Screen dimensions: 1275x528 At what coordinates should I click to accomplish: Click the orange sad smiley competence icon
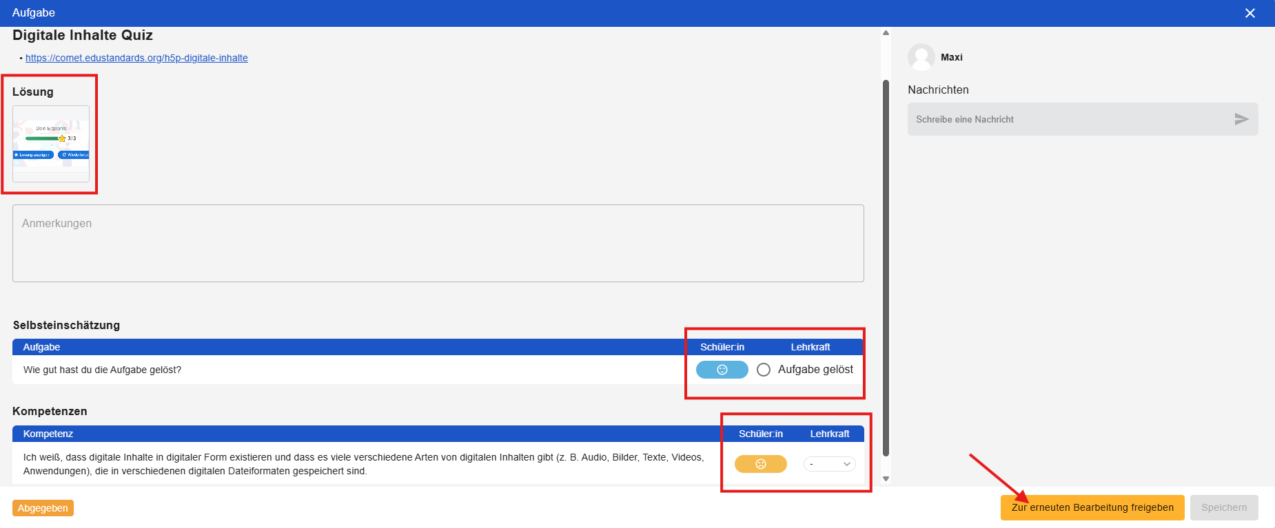click(x=760, y=464)
